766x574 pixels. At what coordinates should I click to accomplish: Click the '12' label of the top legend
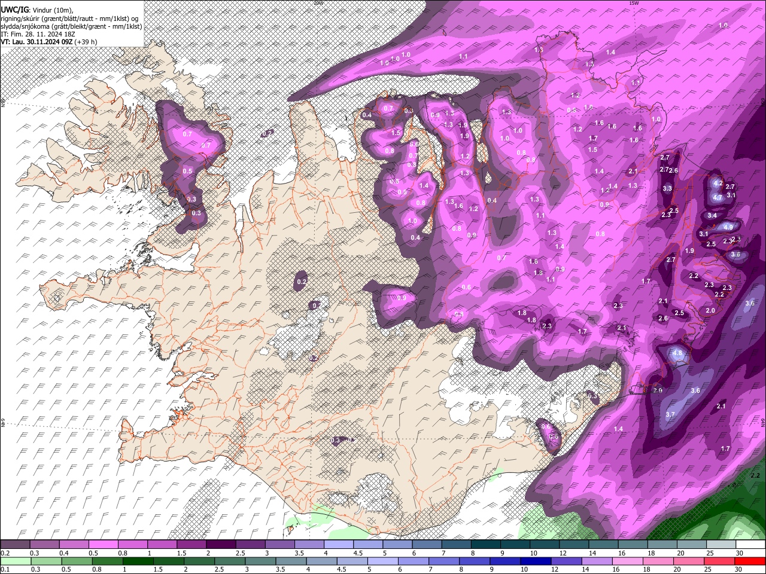click(x=564, y=553)
